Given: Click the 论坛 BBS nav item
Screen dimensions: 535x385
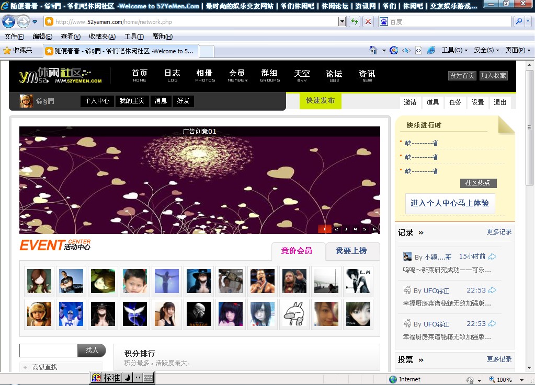Looking at the screenshot, I should pos(334,76).
